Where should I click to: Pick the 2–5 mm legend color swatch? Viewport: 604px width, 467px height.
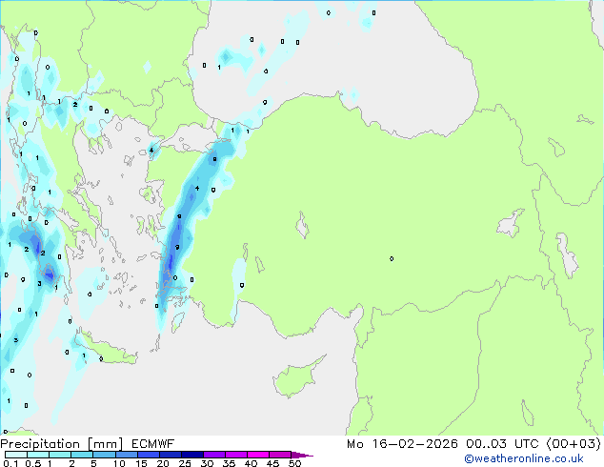[83, 455]
